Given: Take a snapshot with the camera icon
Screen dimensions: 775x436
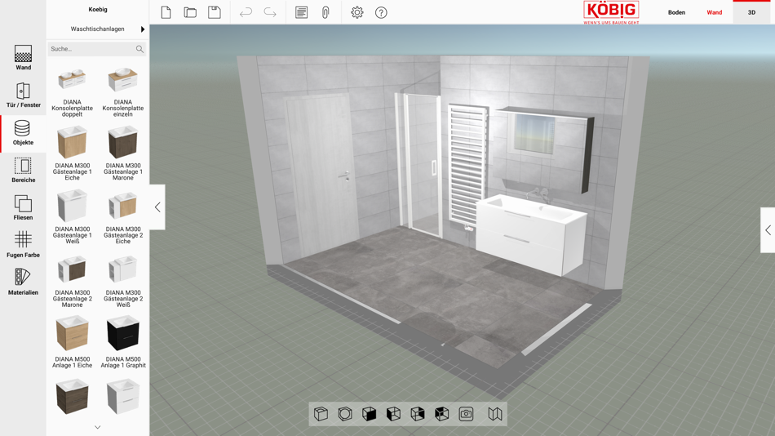Looking at the screenshot, I should coord(466,414).
